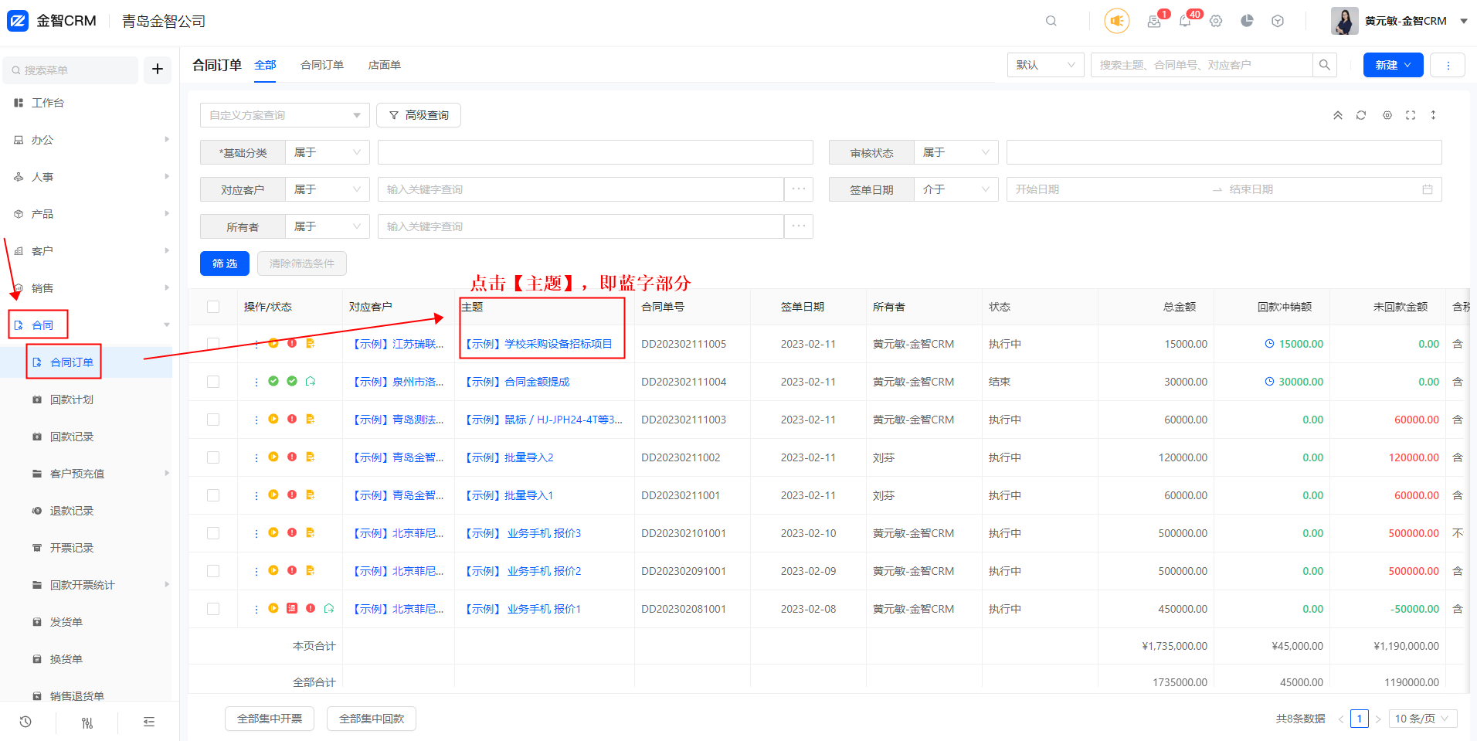Viewport: 1477px width, 741px height.
Task: Open 高级查询 advanced search
Action: coord(419,115)
